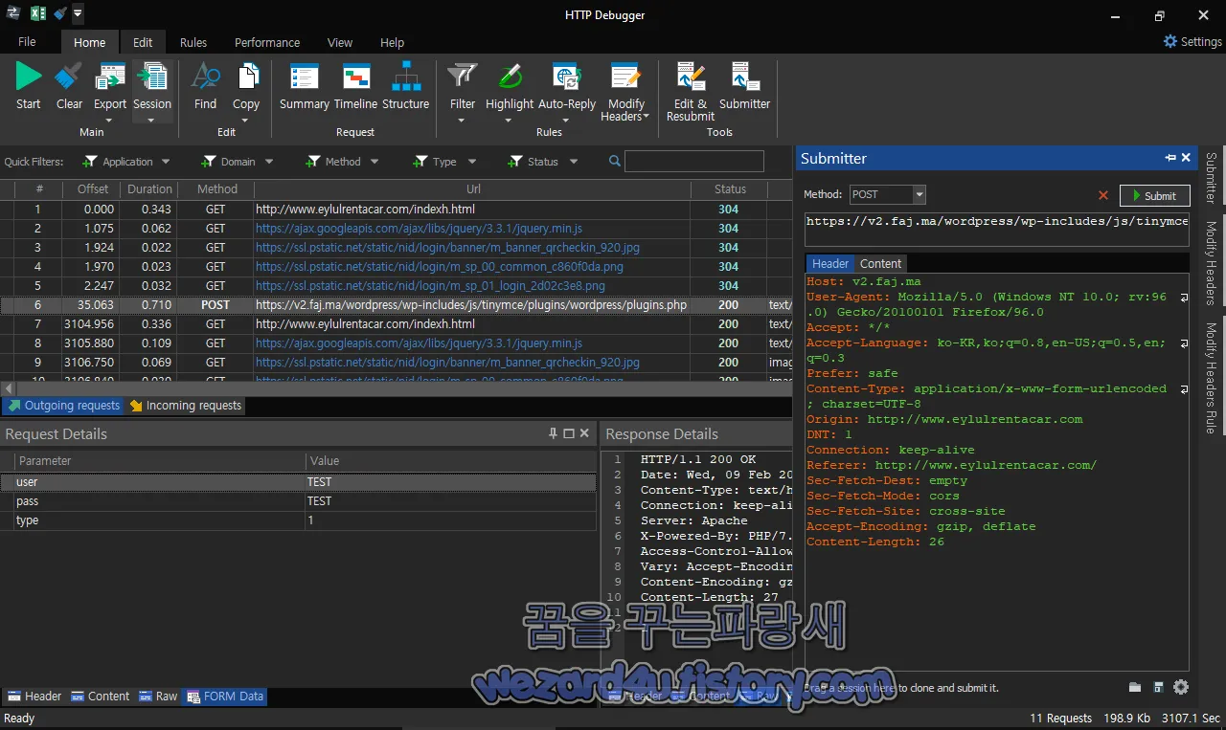The height and width of the screenshot is (730, 1226).
Task: Start capturing with the Start button
Action: pyautogui.click(x=29, y=86)
